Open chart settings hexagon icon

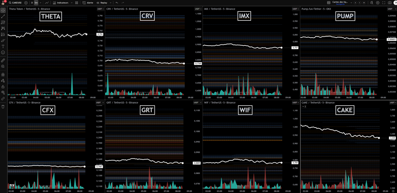pos(377,3)
